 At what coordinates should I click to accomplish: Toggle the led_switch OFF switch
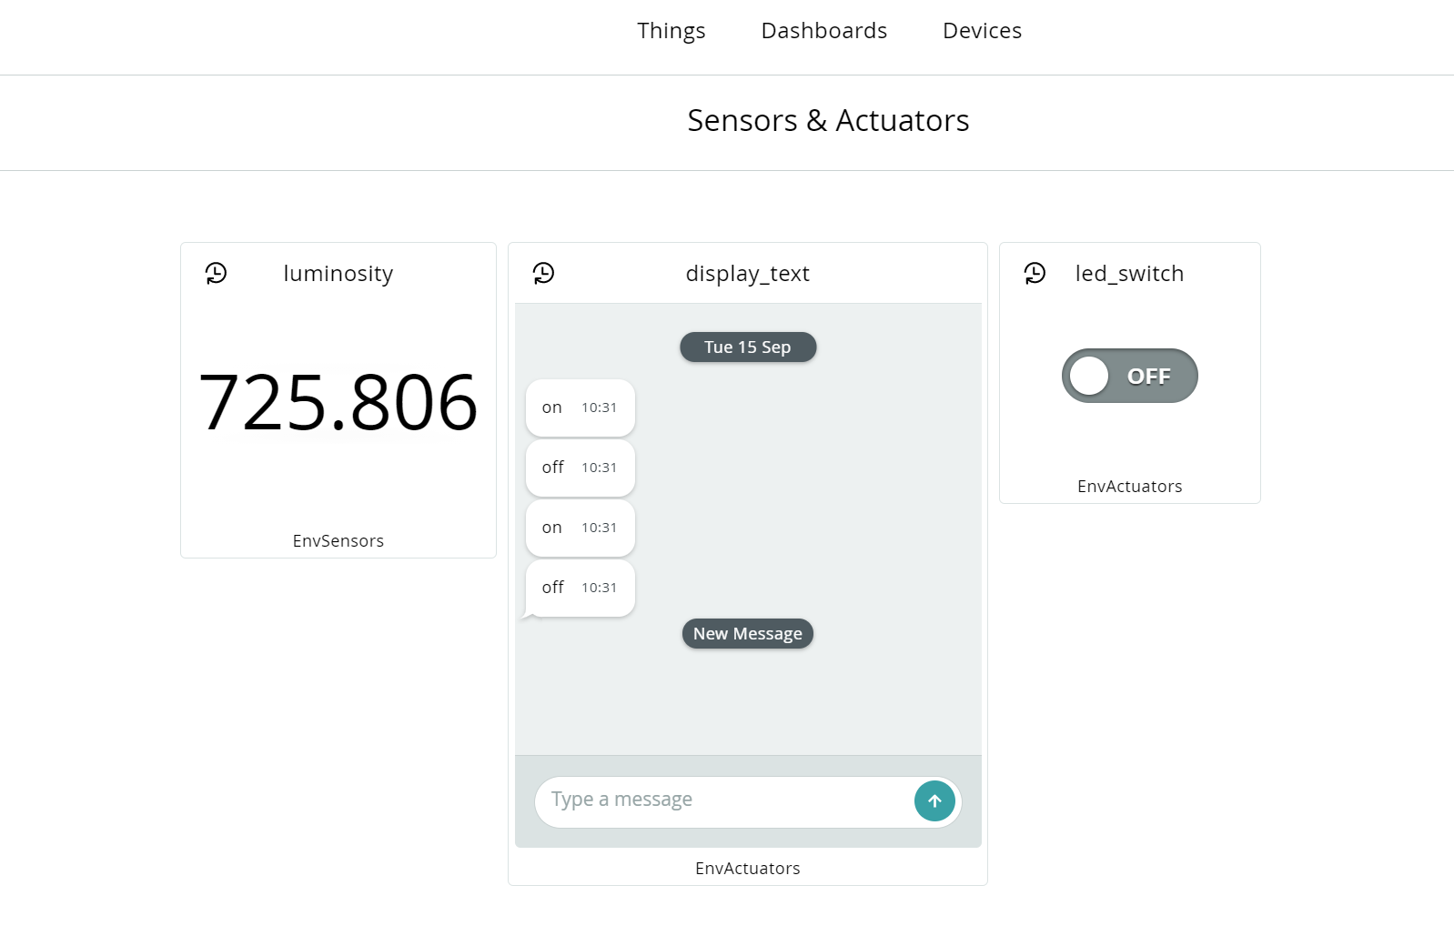pos(1129,376)
